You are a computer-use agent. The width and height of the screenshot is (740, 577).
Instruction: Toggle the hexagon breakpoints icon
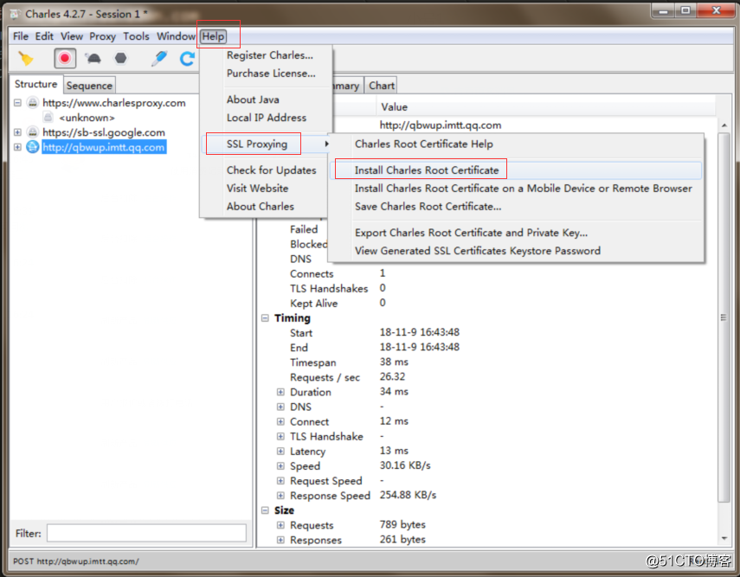[121, 59]
